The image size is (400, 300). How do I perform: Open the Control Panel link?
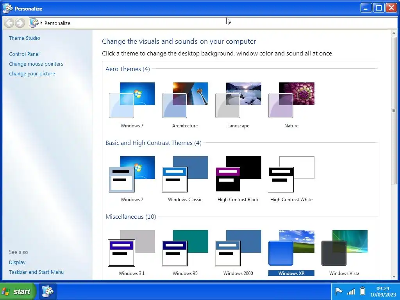pyautogui.click(x=24, y=54)
